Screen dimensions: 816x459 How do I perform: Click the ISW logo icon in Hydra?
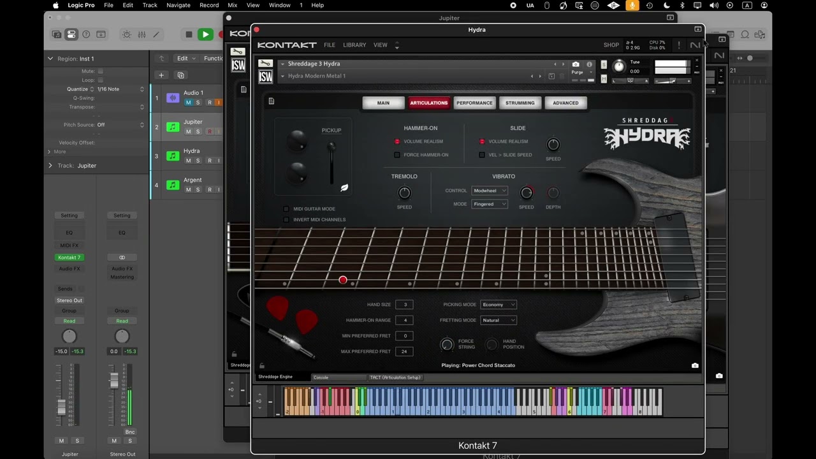click(x=265, y=76)
